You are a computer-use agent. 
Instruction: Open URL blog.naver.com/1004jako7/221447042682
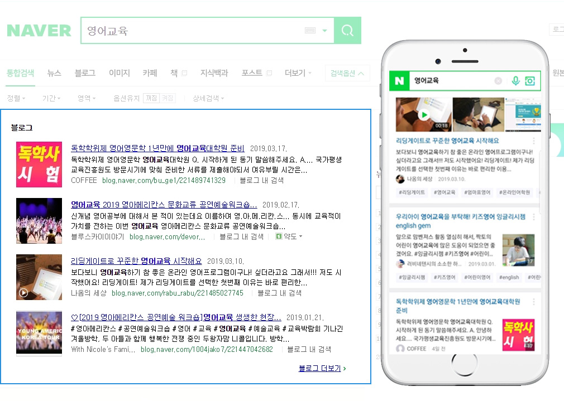tap(207, 350)
